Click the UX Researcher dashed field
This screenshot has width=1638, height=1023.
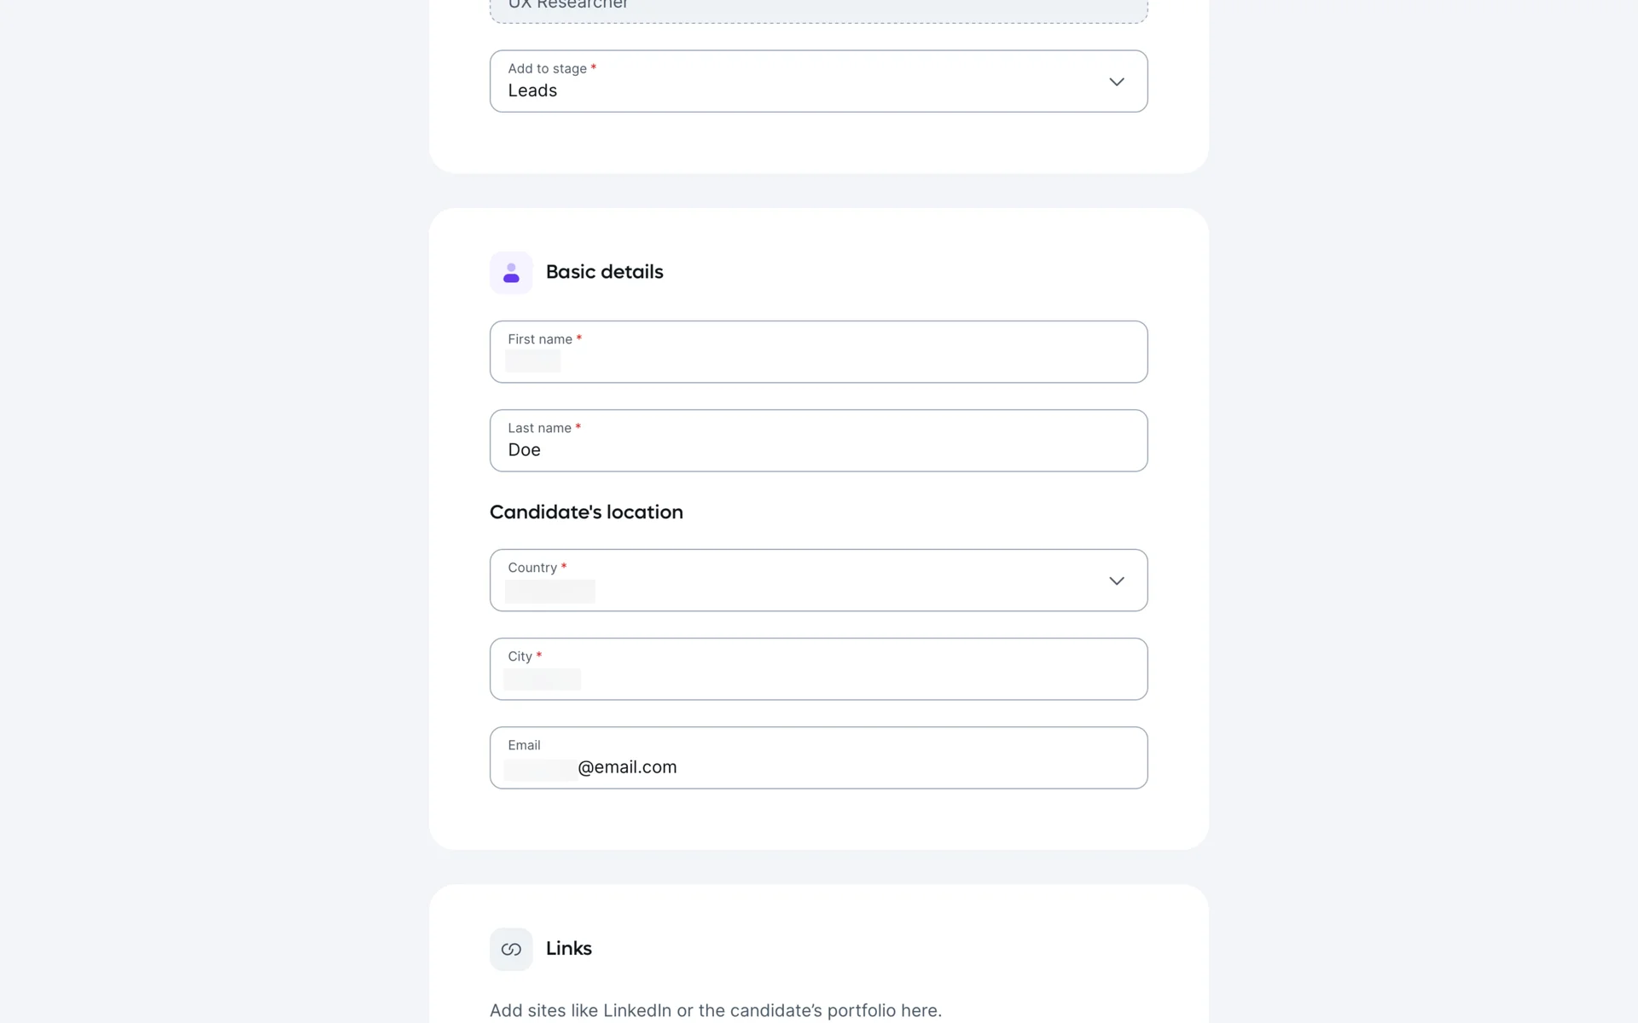tap(817, 9)
